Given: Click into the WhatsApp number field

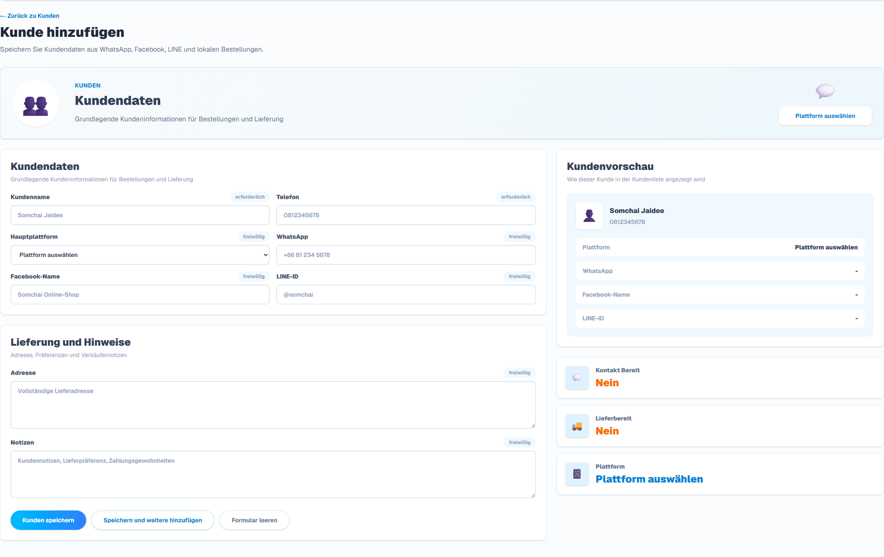Looking at the screenshot, I should point(406,255).
